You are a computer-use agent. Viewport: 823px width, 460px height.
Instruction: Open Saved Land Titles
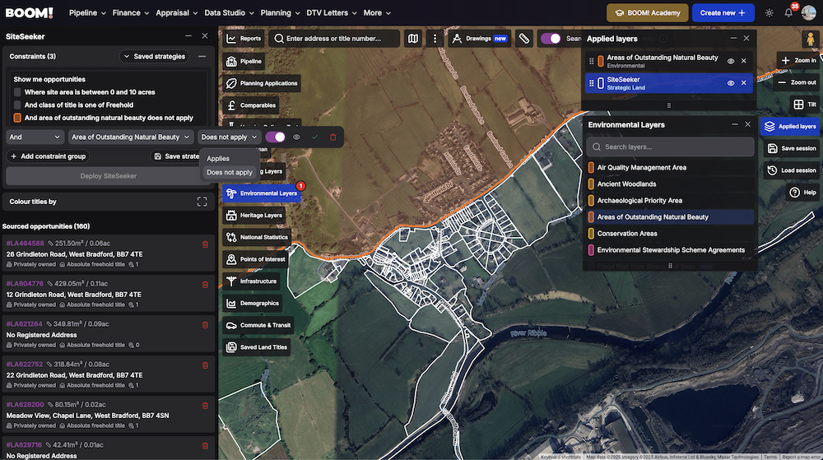pyautogui.click(x=256, y=347)
